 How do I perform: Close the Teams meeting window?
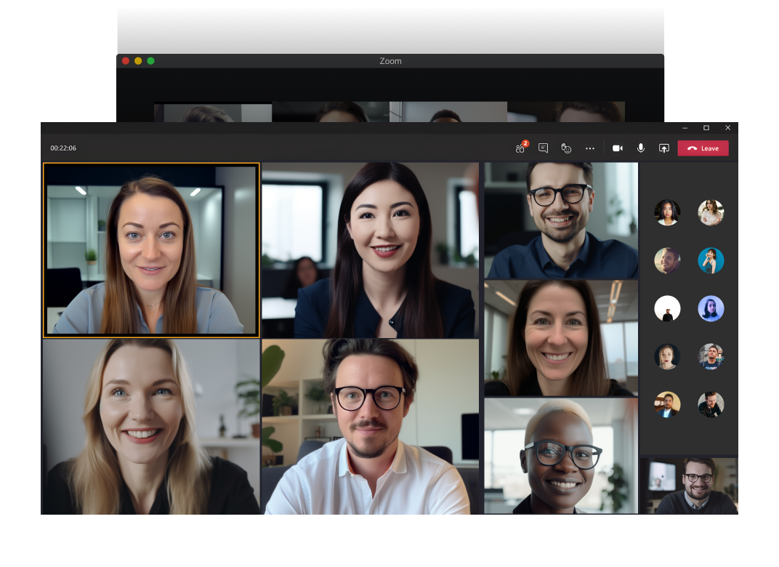click(728, 128)
